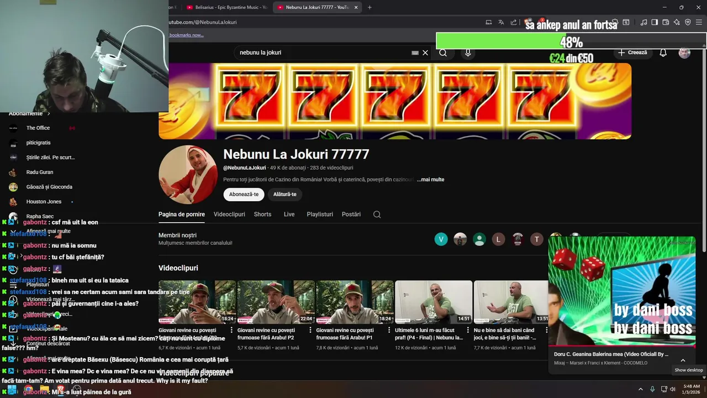Click the Alătură-te join button
Screen dimensions: 707x398
[x=285, y=194]
